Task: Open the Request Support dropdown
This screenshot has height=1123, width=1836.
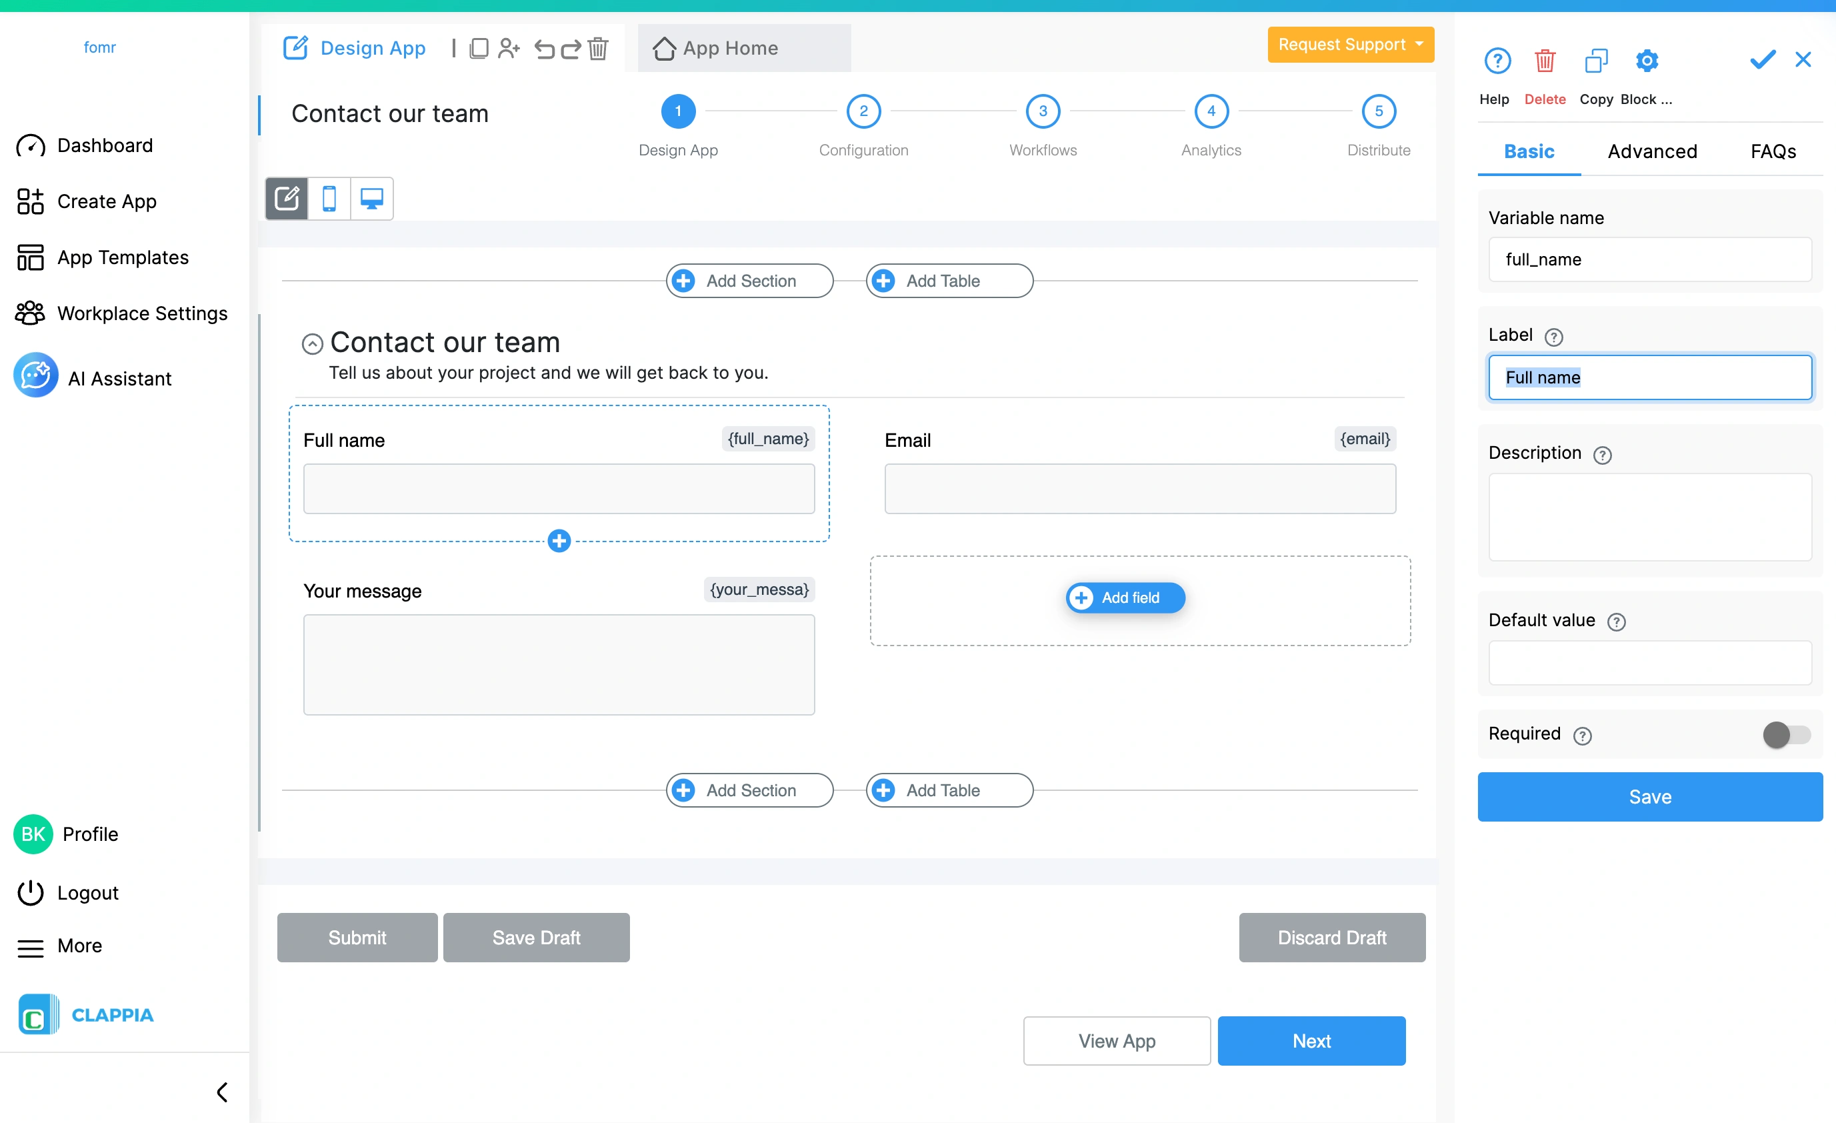Action: (1350, 45)
